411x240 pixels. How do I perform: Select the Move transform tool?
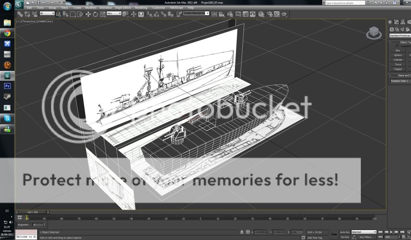[x=88, y=14]
